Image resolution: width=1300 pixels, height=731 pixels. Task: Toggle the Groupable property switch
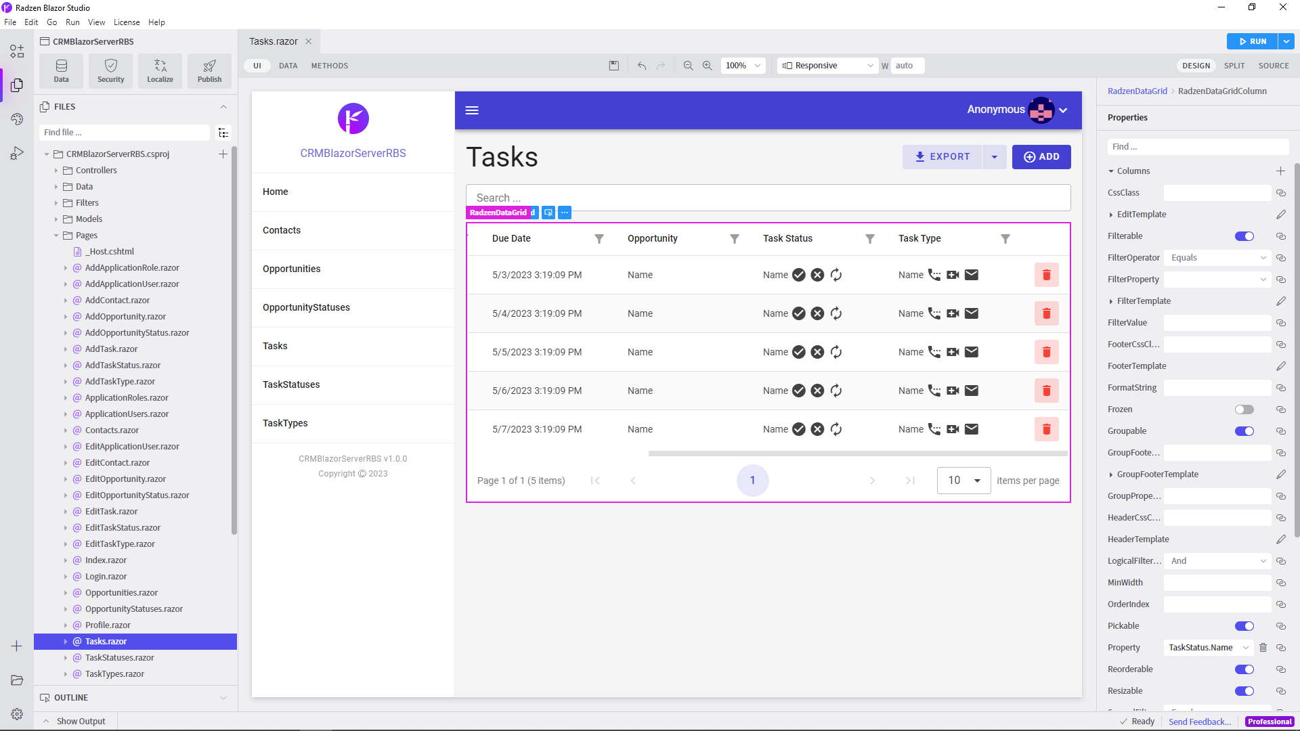click(1244, 431)
